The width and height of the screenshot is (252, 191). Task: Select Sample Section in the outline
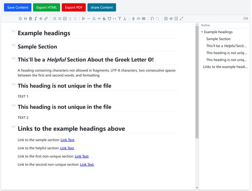pyautogui.click(x=218, y=39)
